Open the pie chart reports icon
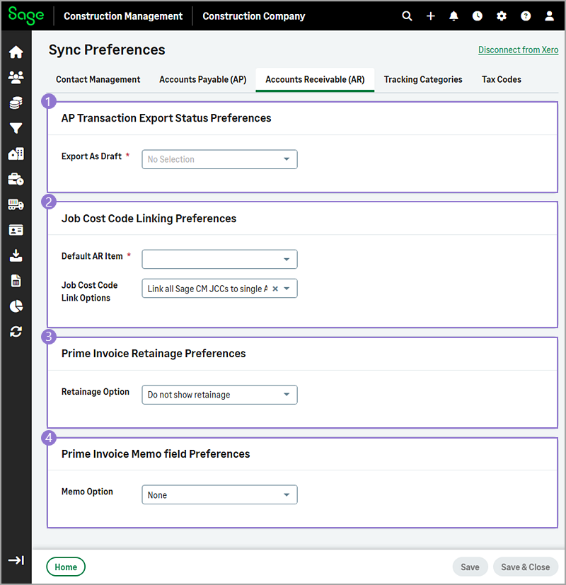 coord(16,306)
